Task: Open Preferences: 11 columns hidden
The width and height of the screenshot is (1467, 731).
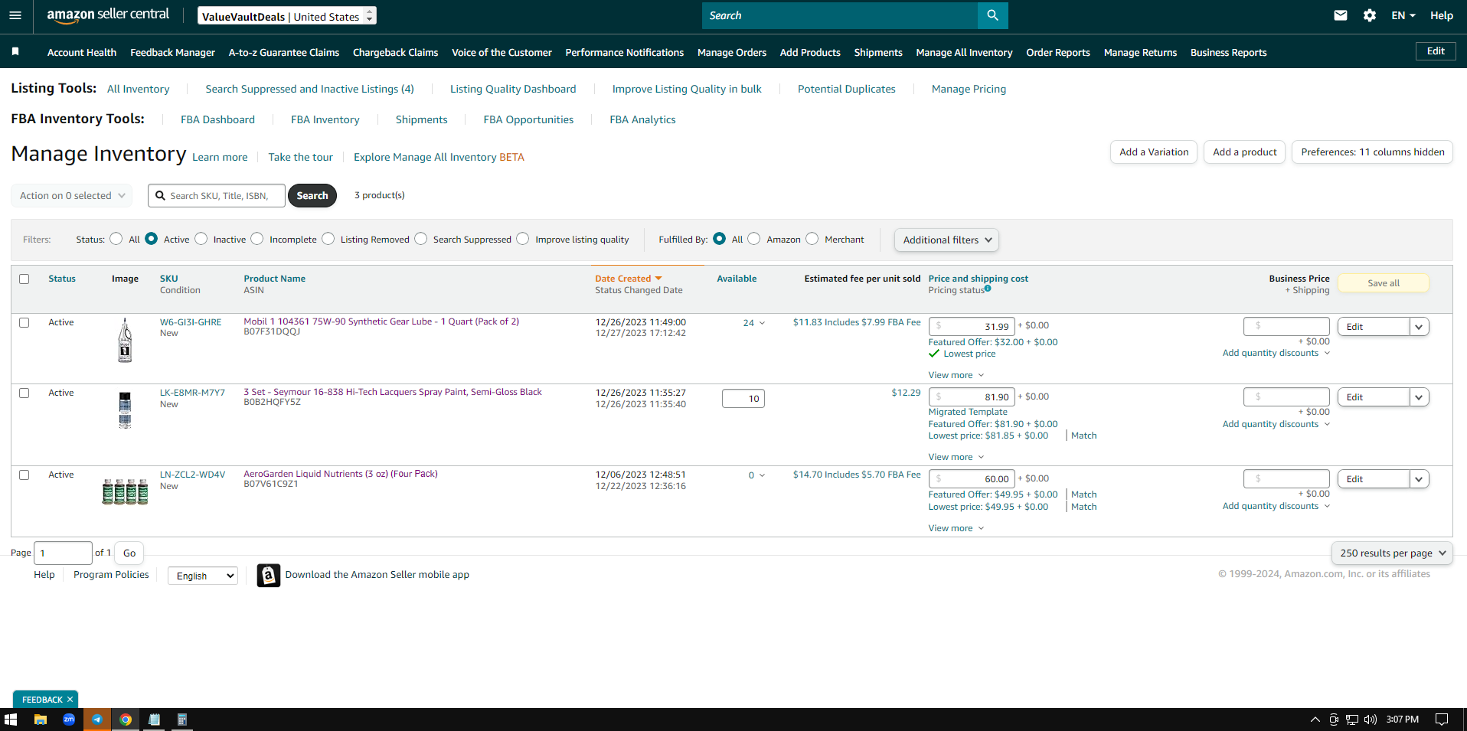Action: (1372, 152)
